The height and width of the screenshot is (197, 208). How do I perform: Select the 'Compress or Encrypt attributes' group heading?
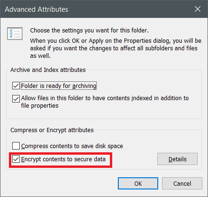point(52,130)
